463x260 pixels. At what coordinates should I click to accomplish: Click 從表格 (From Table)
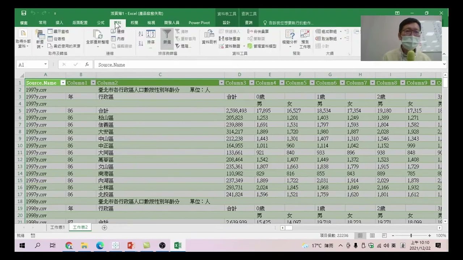(x=56, y=39)
